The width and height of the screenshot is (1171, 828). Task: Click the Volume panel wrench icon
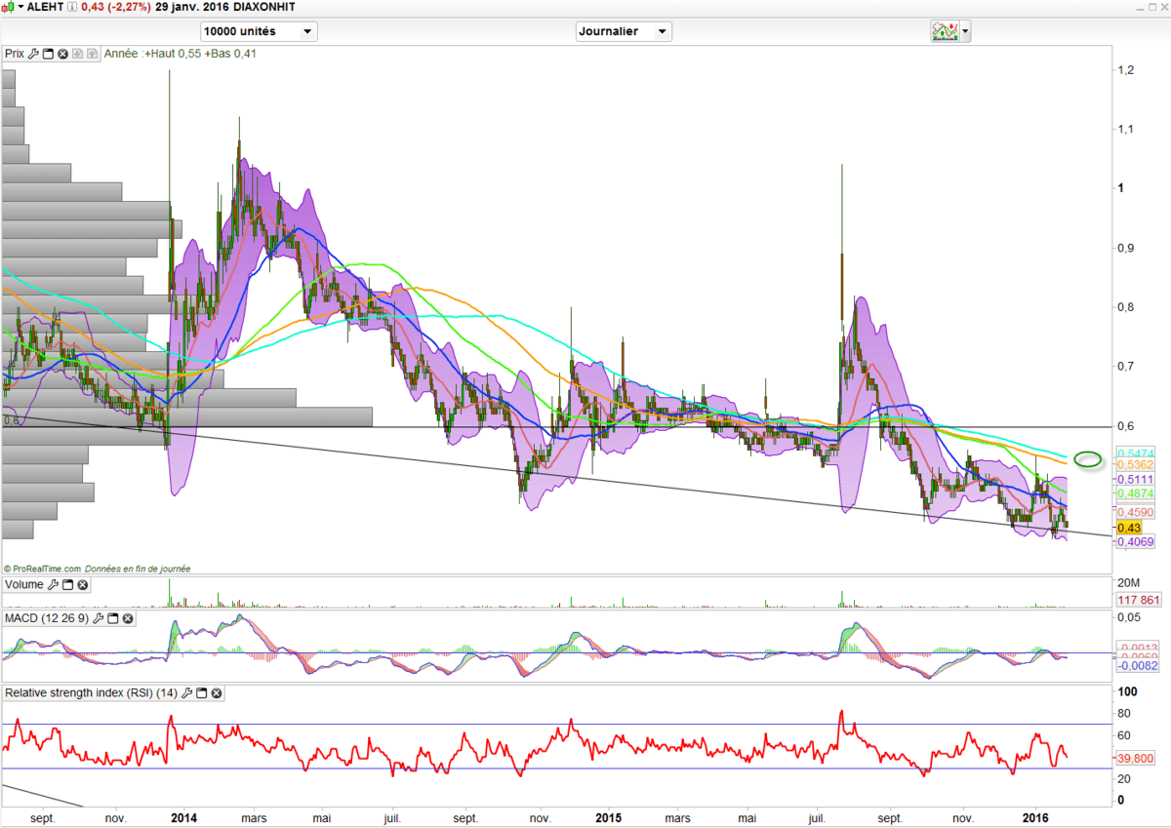coord(52,584)
